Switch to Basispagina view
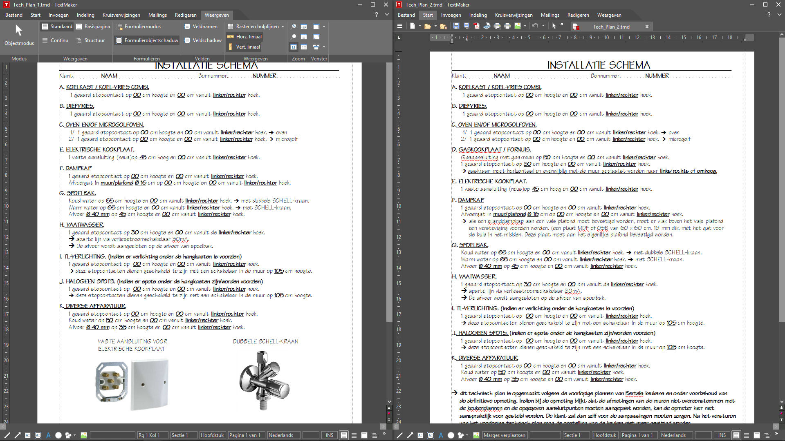The image size is (785, 441). pyautogui.click(x=92, y=27)
